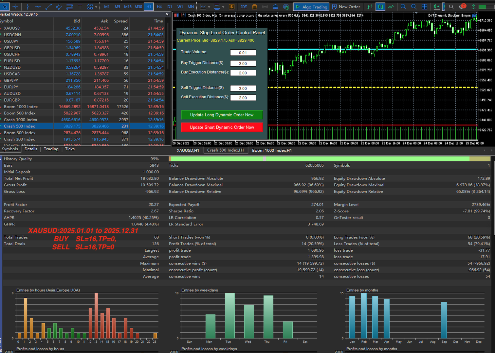Switch chart to M15 timeframe

coord(128,7)
